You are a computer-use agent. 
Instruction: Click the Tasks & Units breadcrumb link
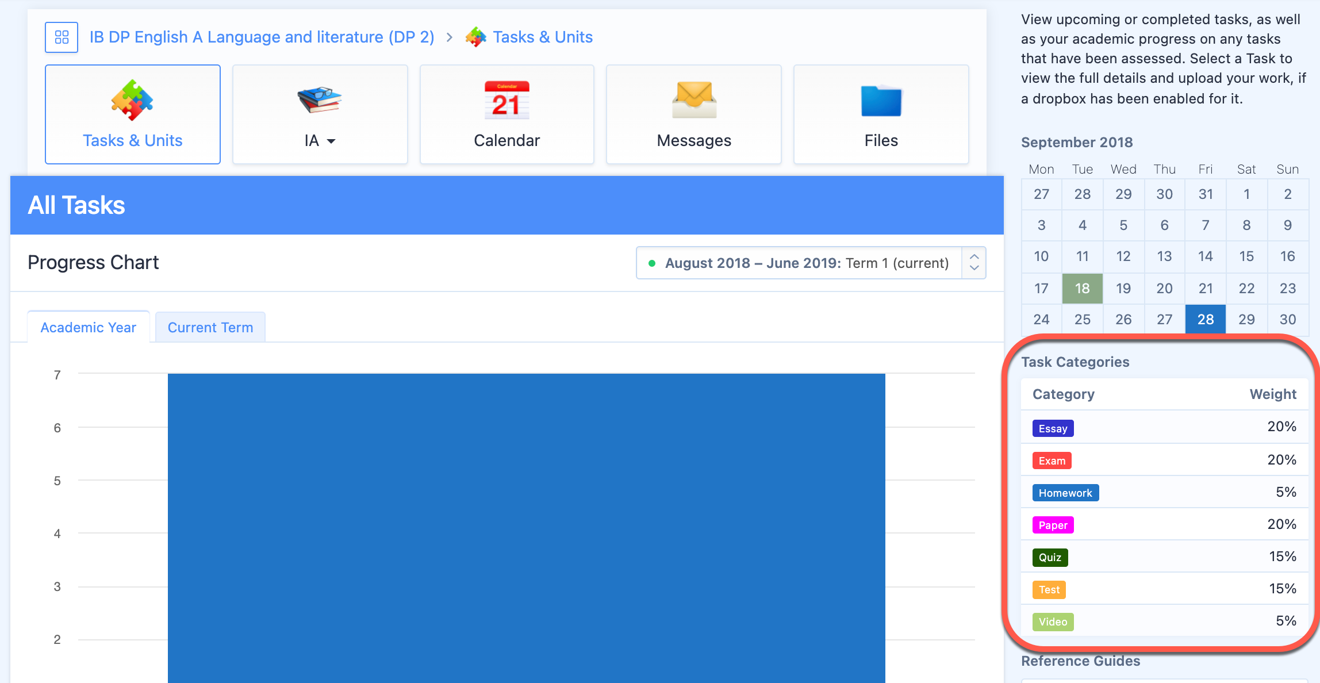coord(543,37)
